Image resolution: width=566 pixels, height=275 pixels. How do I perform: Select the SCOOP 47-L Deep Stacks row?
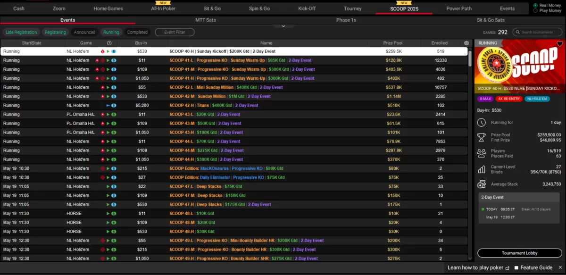click(x=234, y=186)
